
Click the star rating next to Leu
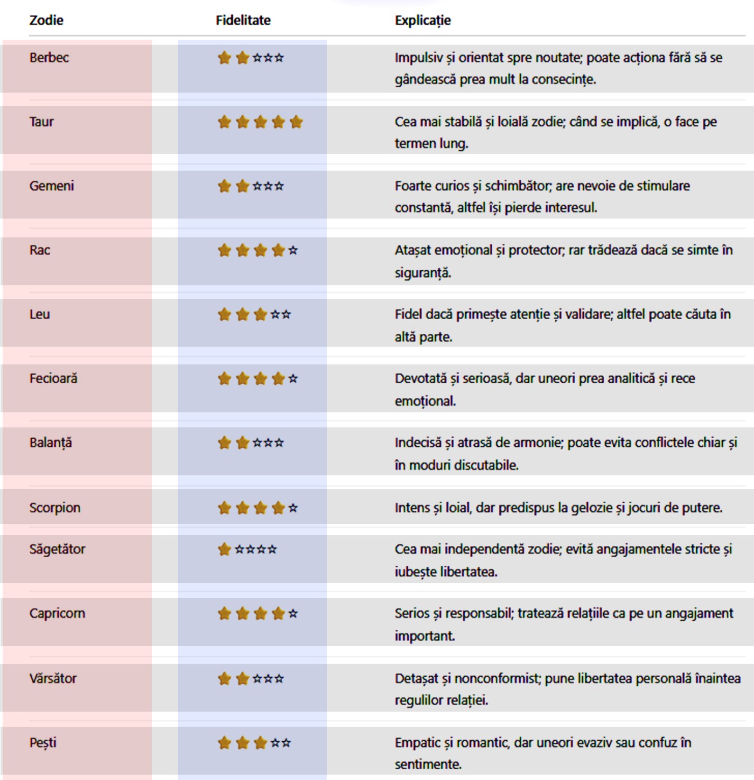click(x=255, y=314)
